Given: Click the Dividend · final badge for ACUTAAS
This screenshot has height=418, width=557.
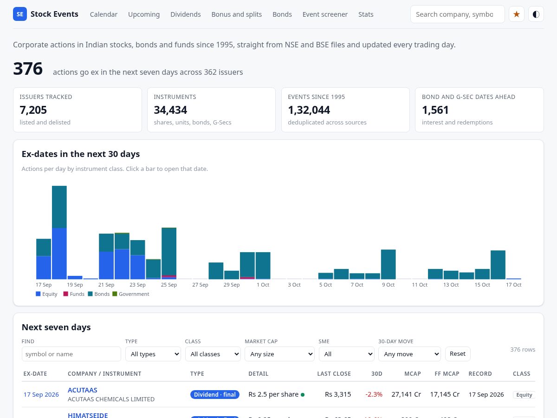Looking at the screenshot, I should [x=215, y=394].
